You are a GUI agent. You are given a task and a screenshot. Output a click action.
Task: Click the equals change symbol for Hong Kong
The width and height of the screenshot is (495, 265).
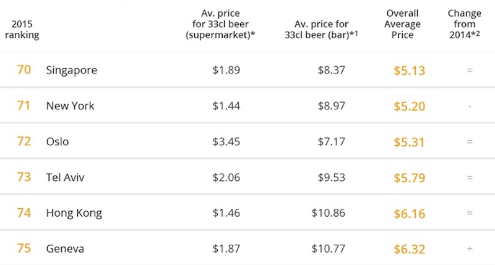coord(470,213)
